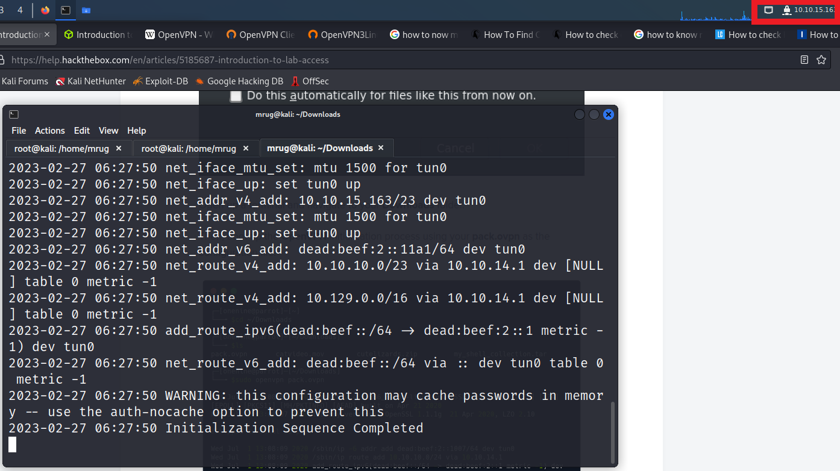
Task: Open the Google Hacking DB bookmark
Action: pyautogui.click(x=245, y=81)
